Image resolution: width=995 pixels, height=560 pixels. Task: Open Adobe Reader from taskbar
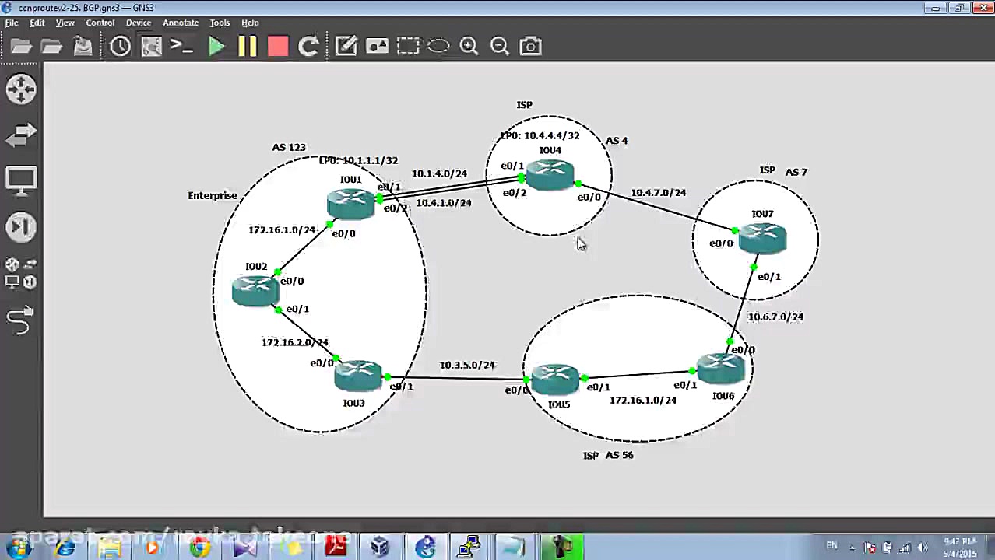(x=336, y=548)
